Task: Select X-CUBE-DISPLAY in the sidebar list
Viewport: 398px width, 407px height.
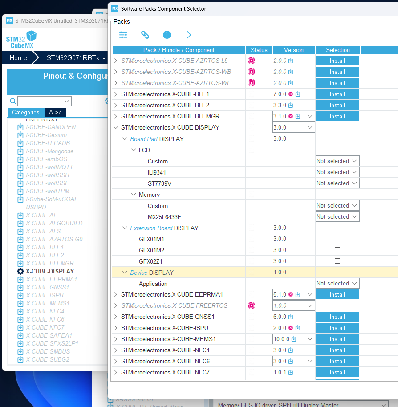Action: (50, 272)
